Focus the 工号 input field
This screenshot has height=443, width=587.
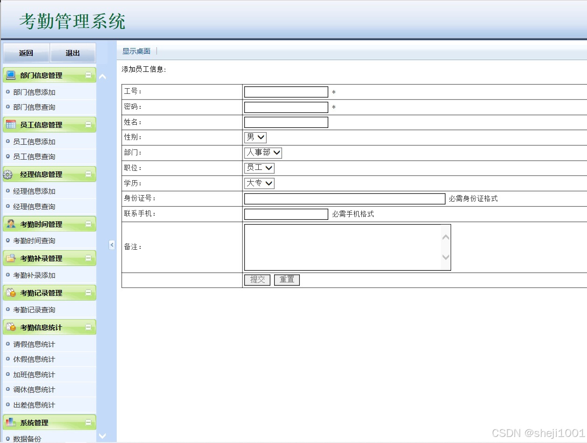(286, 92)
